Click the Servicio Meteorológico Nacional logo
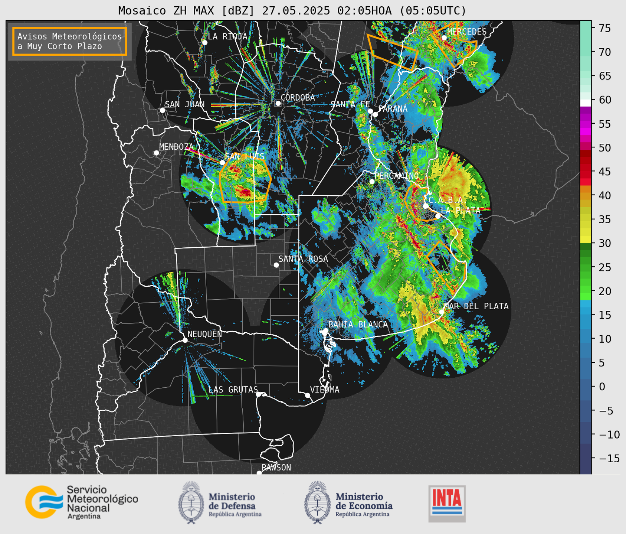Screen dimensions: 626x534 click(81, 502)
